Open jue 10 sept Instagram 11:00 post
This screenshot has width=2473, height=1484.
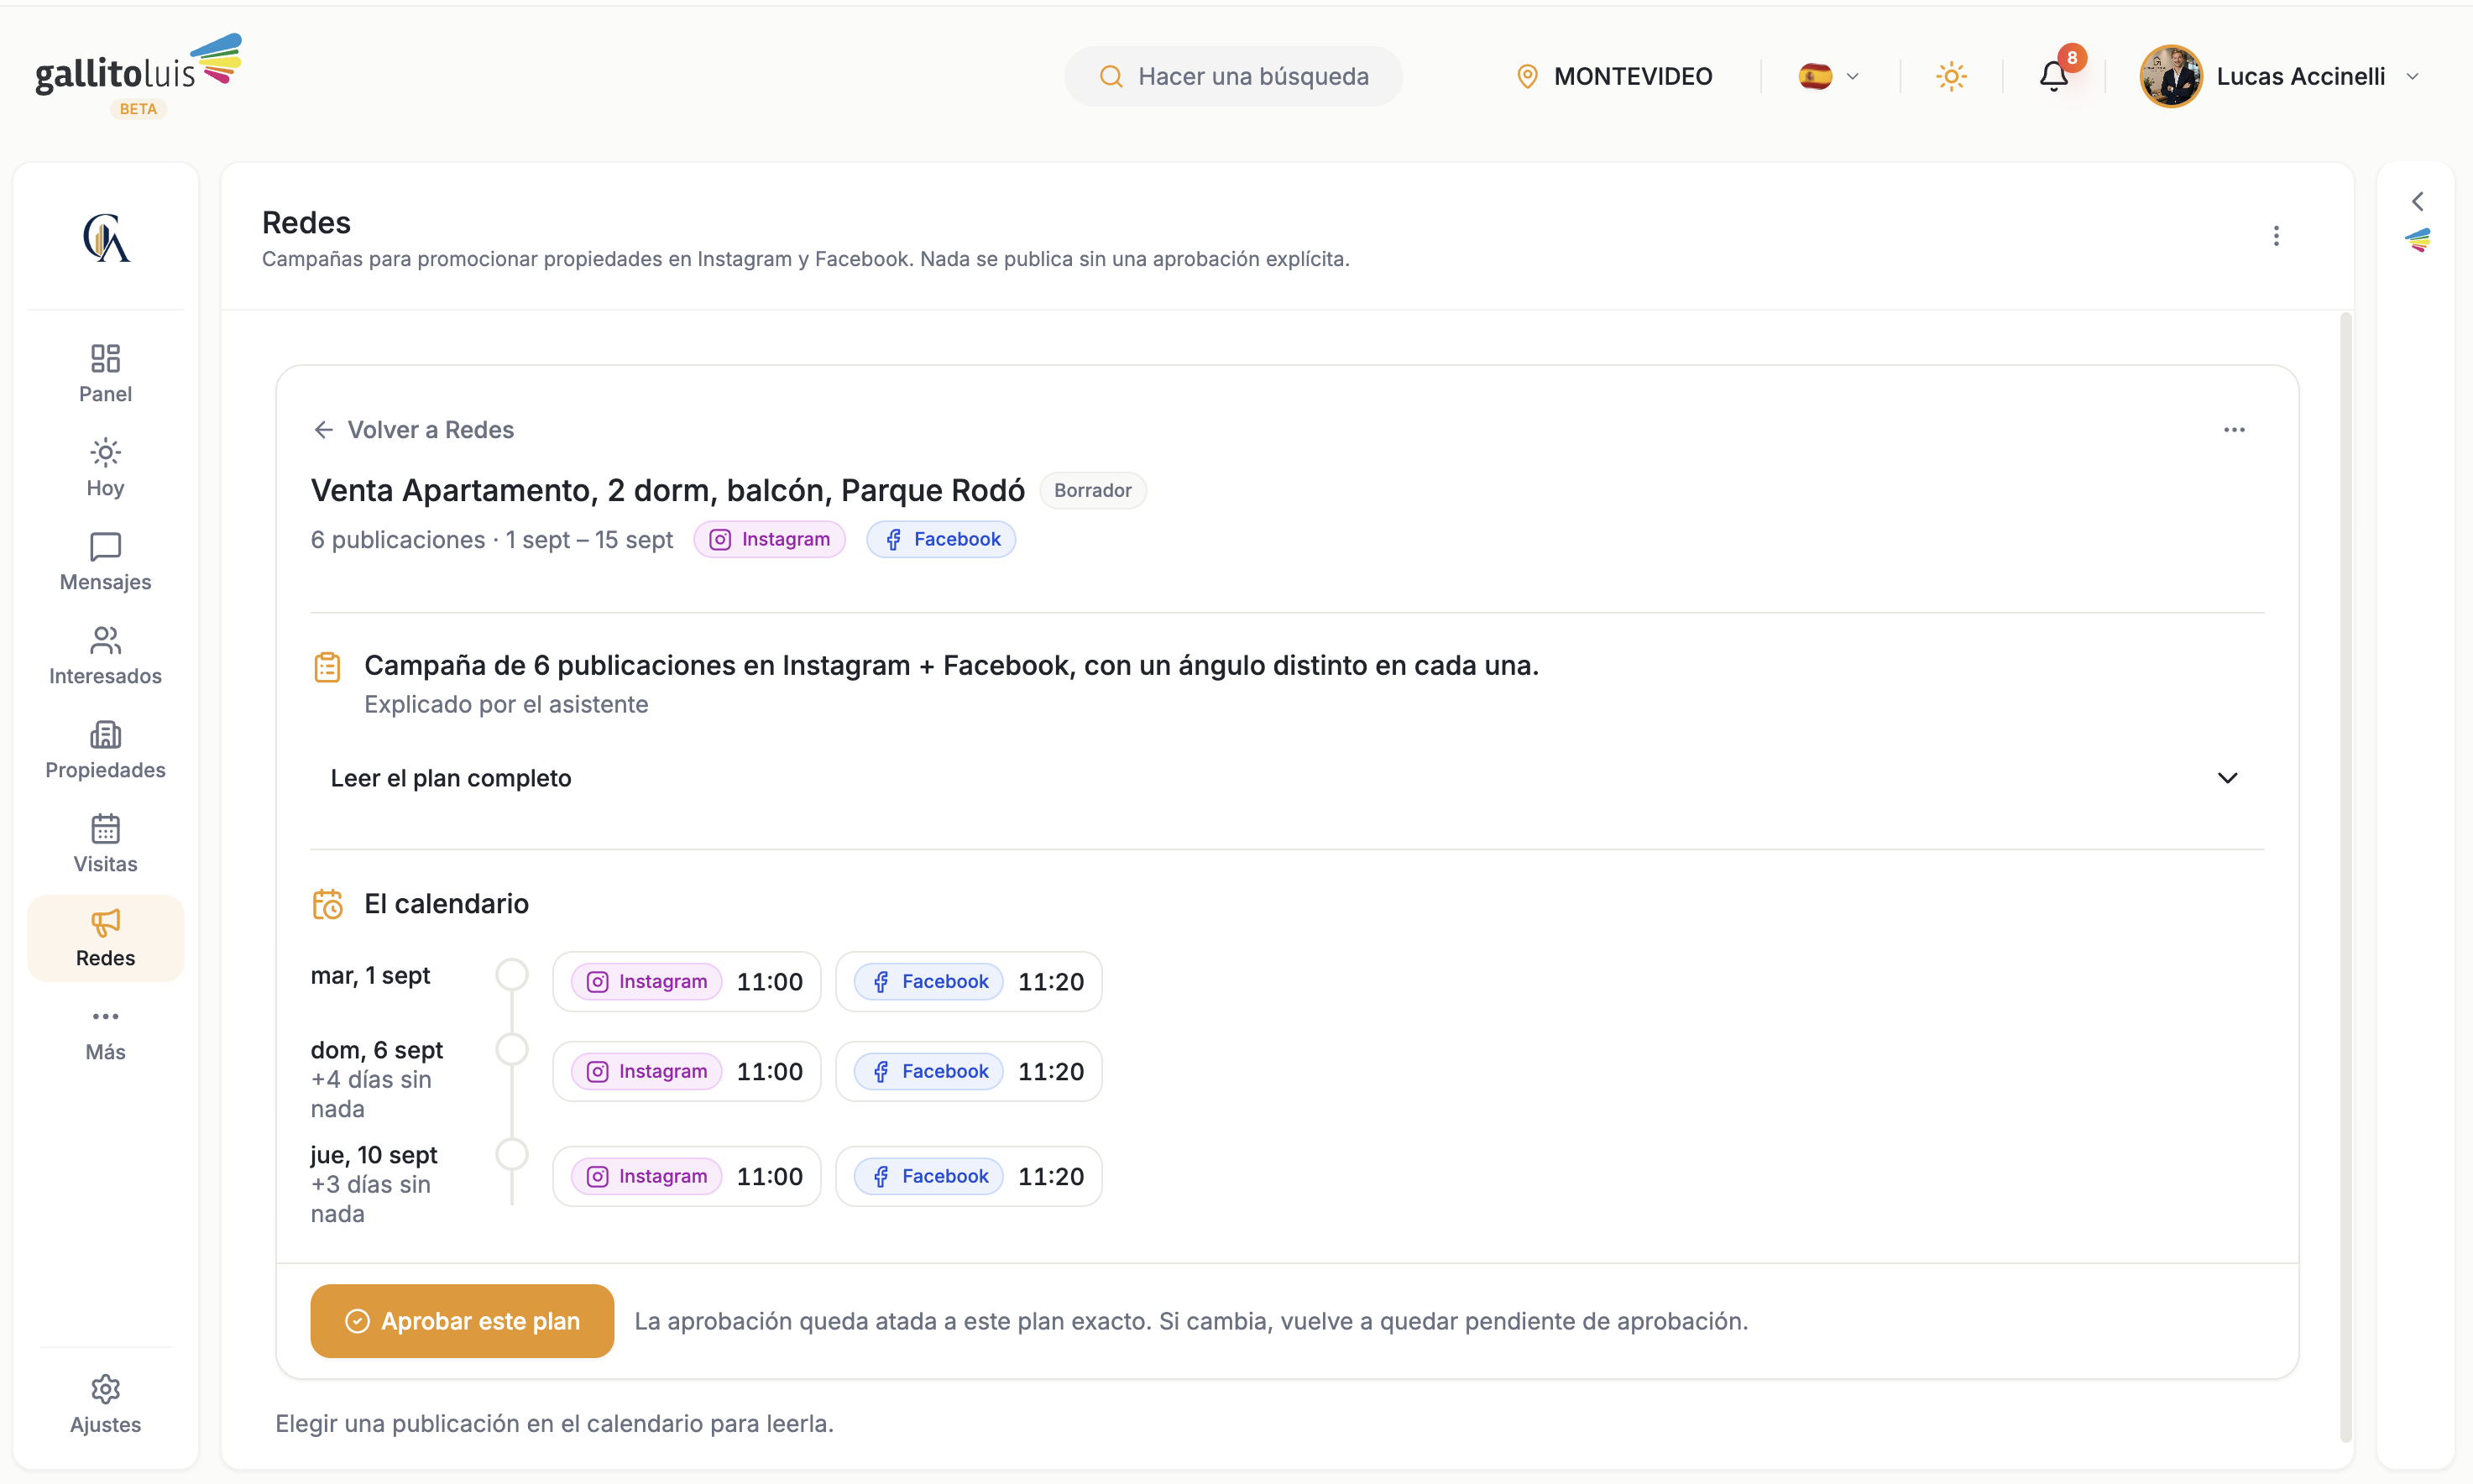click(x=686, y=1176)
